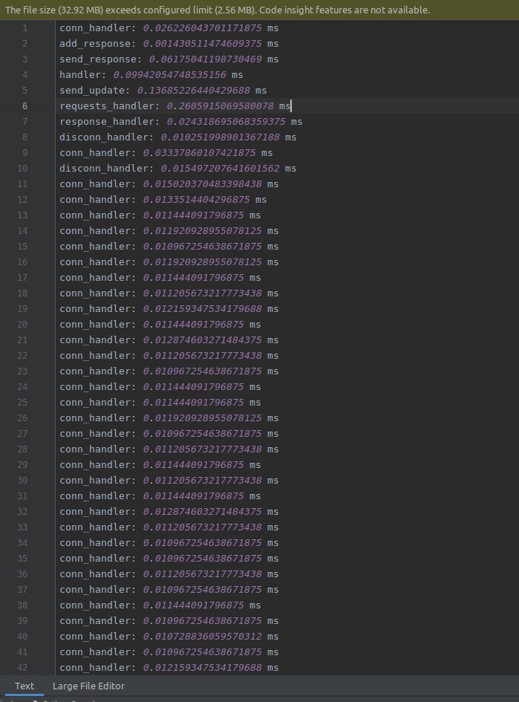Click gutter line number 1
Screen dimensions: 519x702
pyautogui.click(x=25, y=28)
